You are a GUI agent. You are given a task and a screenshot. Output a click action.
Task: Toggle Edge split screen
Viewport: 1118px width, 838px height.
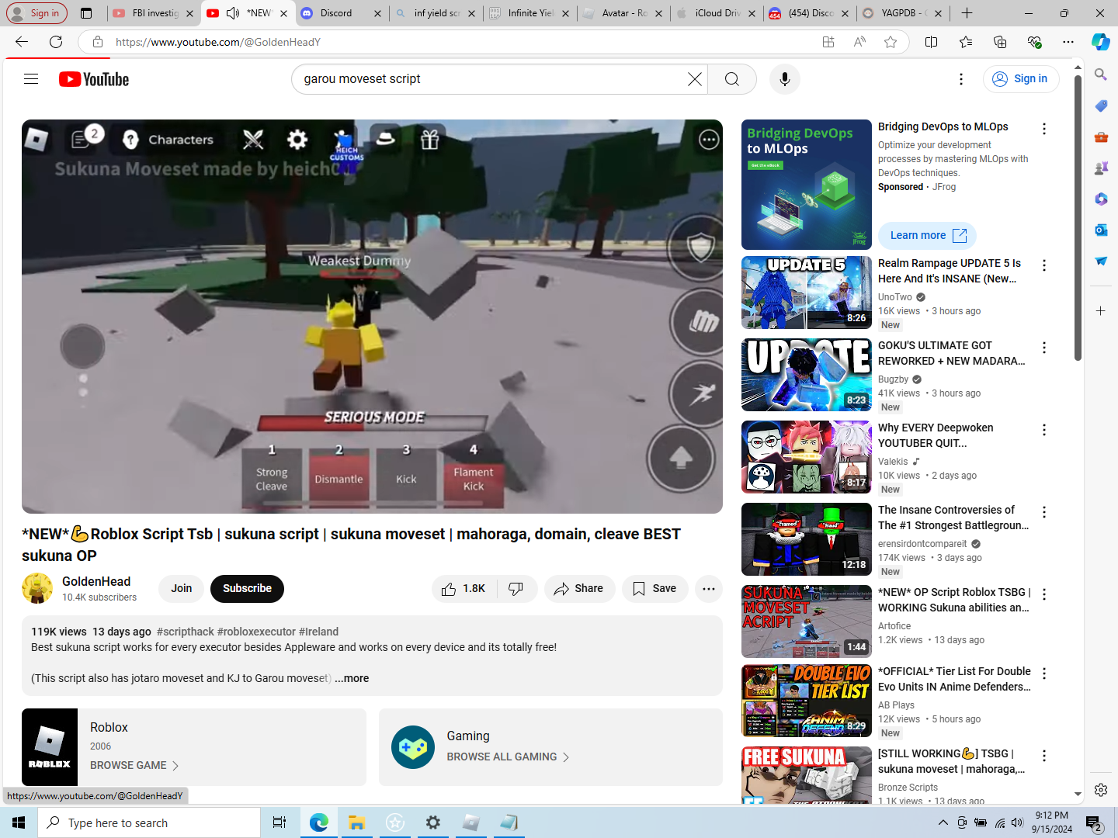tap(932, 42)
